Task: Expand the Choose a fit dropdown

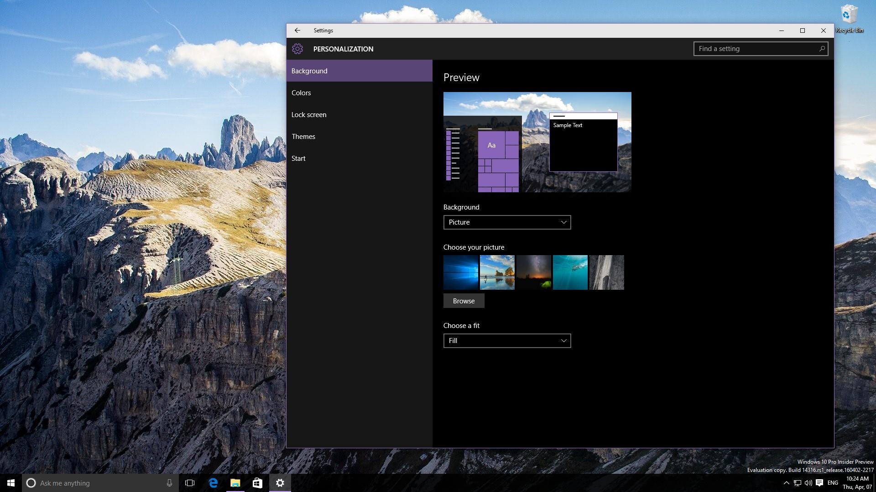Action: pyautogui.click(x=507, y=341)
